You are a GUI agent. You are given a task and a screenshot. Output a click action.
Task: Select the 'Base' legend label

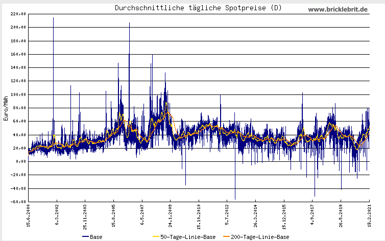point(96,237)
